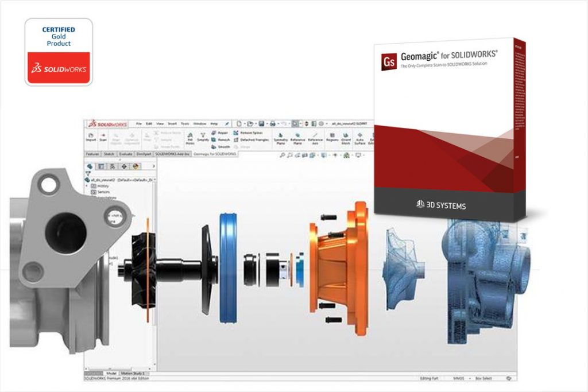Click the New document icon
The width and height of the screenshot is (588, 392).
(x=239, y=123)
